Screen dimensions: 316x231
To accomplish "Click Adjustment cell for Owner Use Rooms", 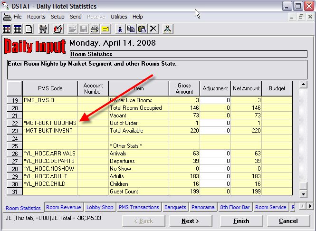I will pos(215,100).
